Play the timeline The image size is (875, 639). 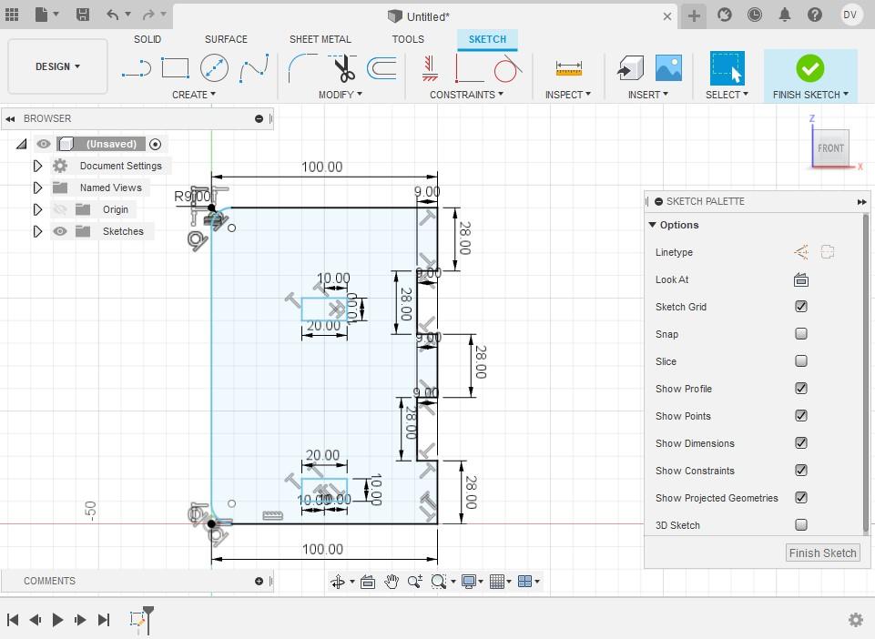click(57, 620)
